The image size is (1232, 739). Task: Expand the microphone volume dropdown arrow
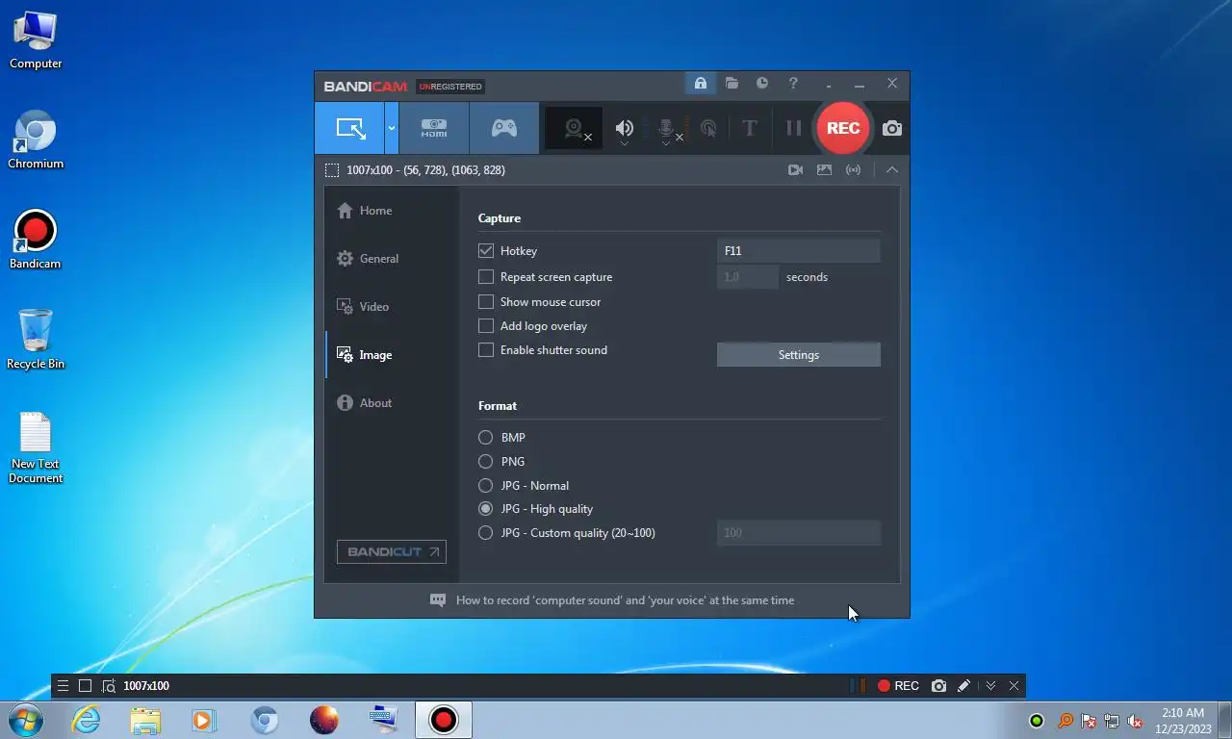pos(665,144)
